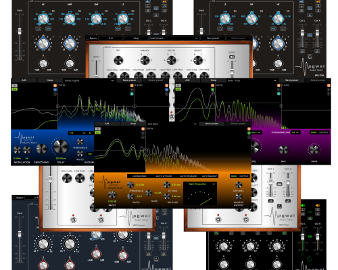
Task: Open the Load preset dropdown in reverb plugin
Action: 174,38
